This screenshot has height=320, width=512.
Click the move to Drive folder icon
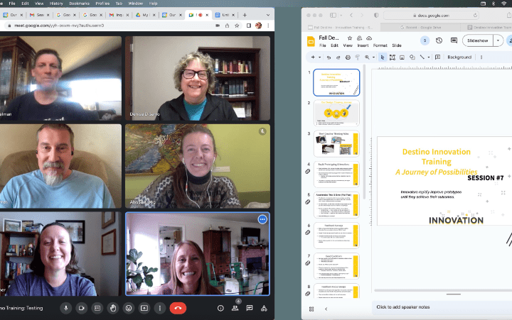pyautogui.click(x=359, y=38)
